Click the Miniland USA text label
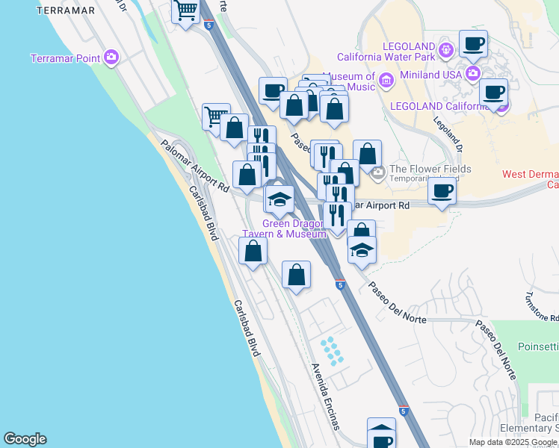The width and height of the screenshot is (559, 448). point(431,75)
